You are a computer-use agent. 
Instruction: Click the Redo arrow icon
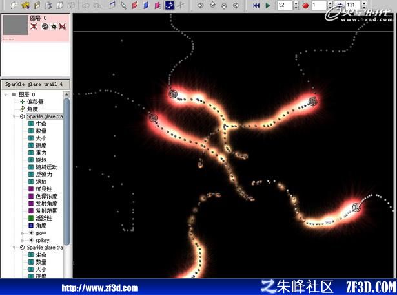click(x=97, y=5)
